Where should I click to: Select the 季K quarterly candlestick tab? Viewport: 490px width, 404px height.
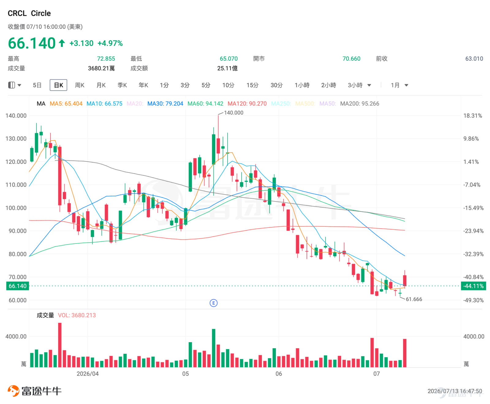[122, 85]
